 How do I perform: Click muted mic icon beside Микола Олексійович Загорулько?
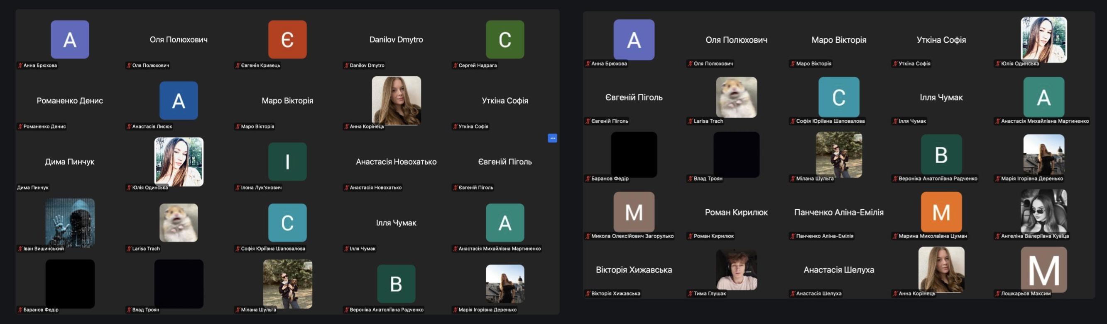(588, 236)
